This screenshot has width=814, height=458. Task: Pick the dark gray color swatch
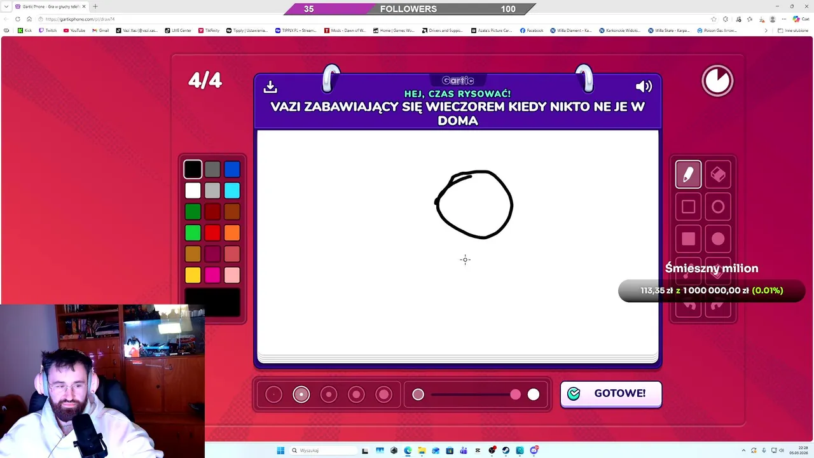212,169
